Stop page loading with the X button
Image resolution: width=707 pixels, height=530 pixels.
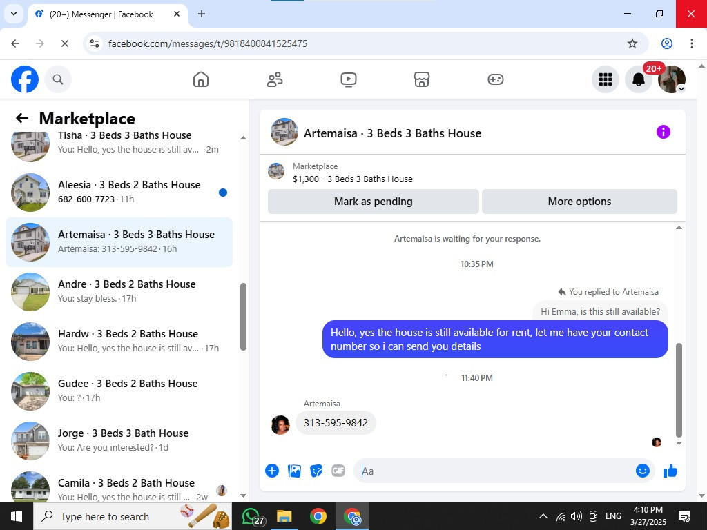point(64,43)
